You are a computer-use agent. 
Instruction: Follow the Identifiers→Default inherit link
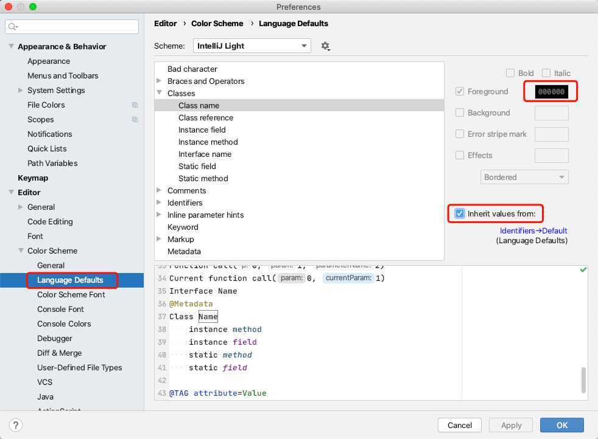pyautogui.click(x=533, y=230)
